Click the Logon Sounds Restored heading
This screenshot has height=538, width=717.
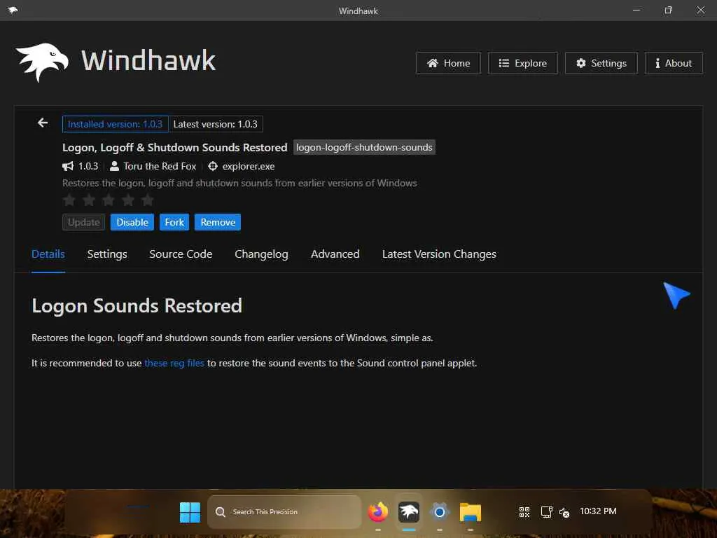point(137,306)
